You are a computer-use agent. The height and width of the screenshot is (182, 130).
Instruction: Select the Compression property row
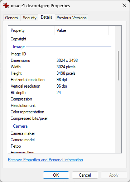point(61,99)
